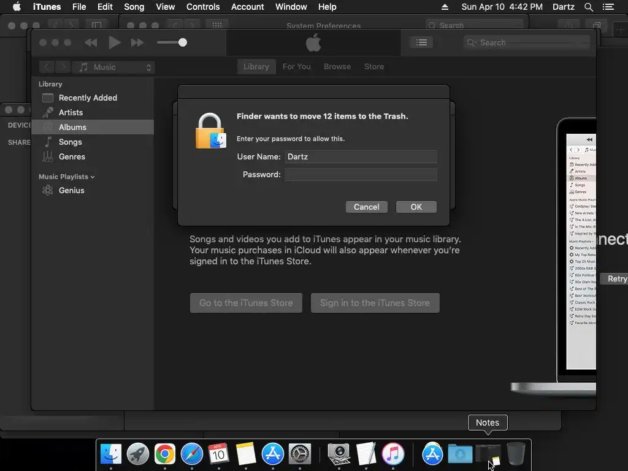
Task: Open Calendar from the Dock
Action: point(219,454)
